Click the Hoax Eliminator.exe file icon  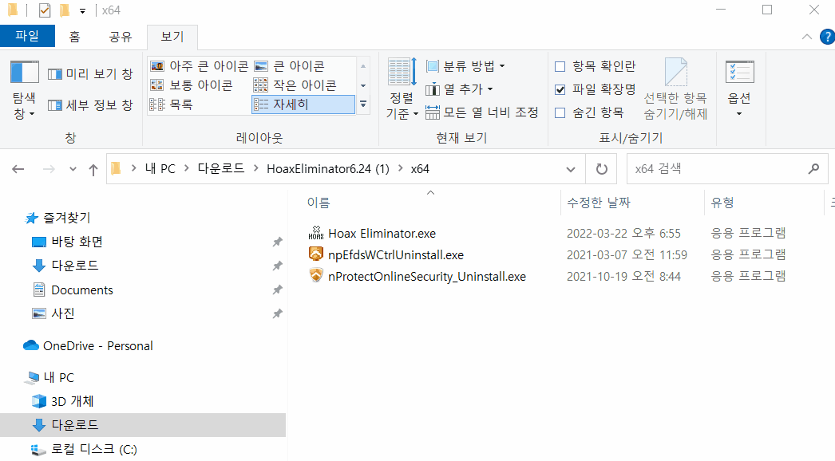tap(316, 233)
